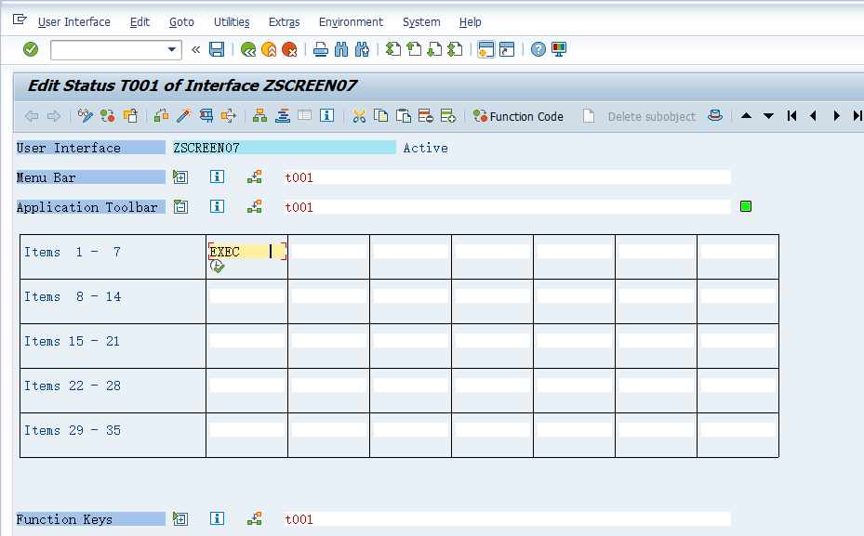The height and width of the screenshot is (536, 864).
Task: Click the Function Code button in the toolbar
Action: pos(518,116)
